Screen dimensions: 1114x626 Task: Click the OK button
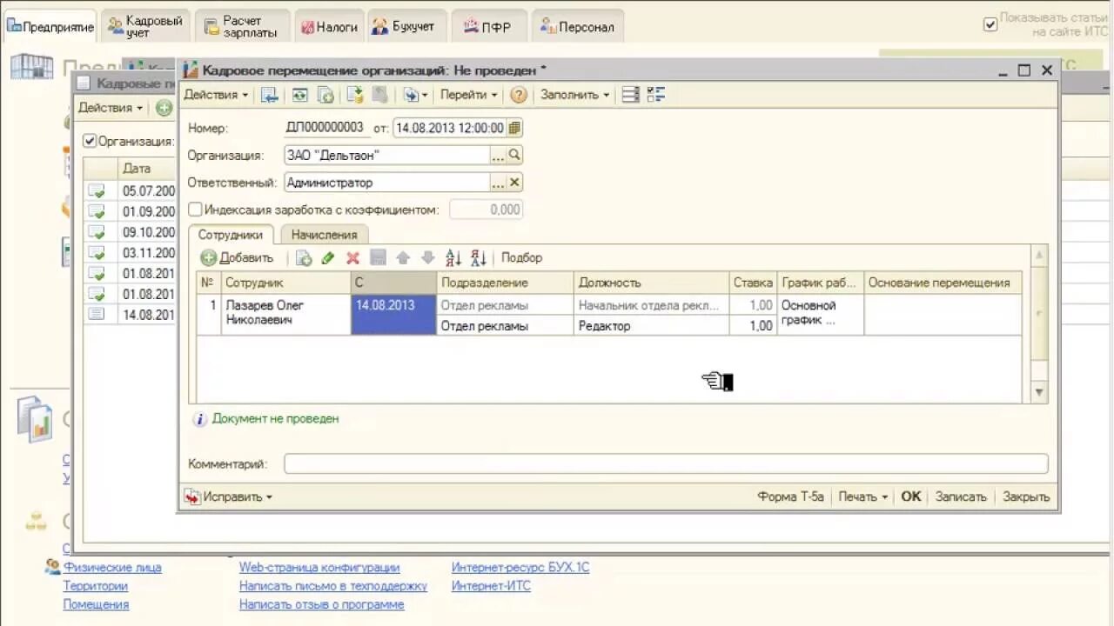tap(910, 497)
